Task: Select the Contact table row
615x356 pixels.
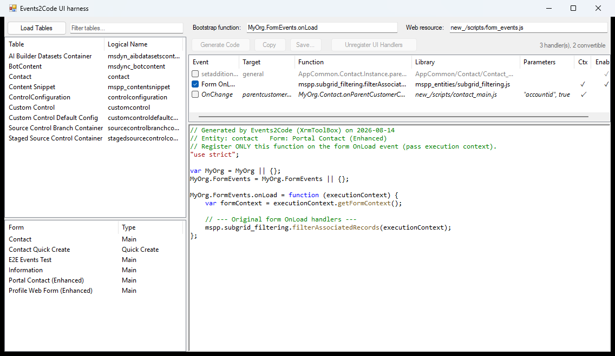Action: point(95,77)
